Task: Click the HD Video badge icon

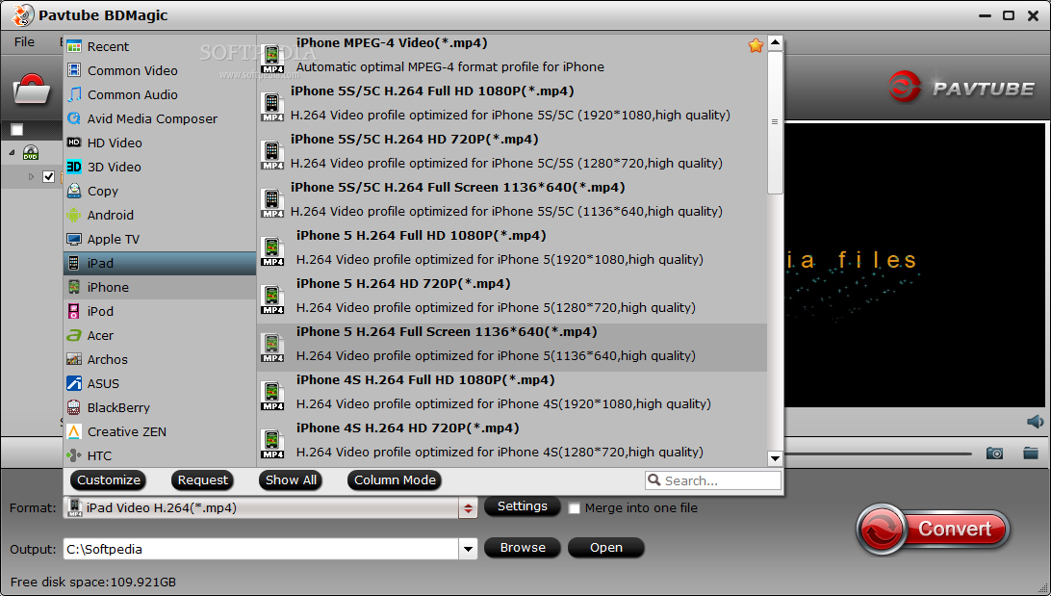Action: (x=74, y=143)
